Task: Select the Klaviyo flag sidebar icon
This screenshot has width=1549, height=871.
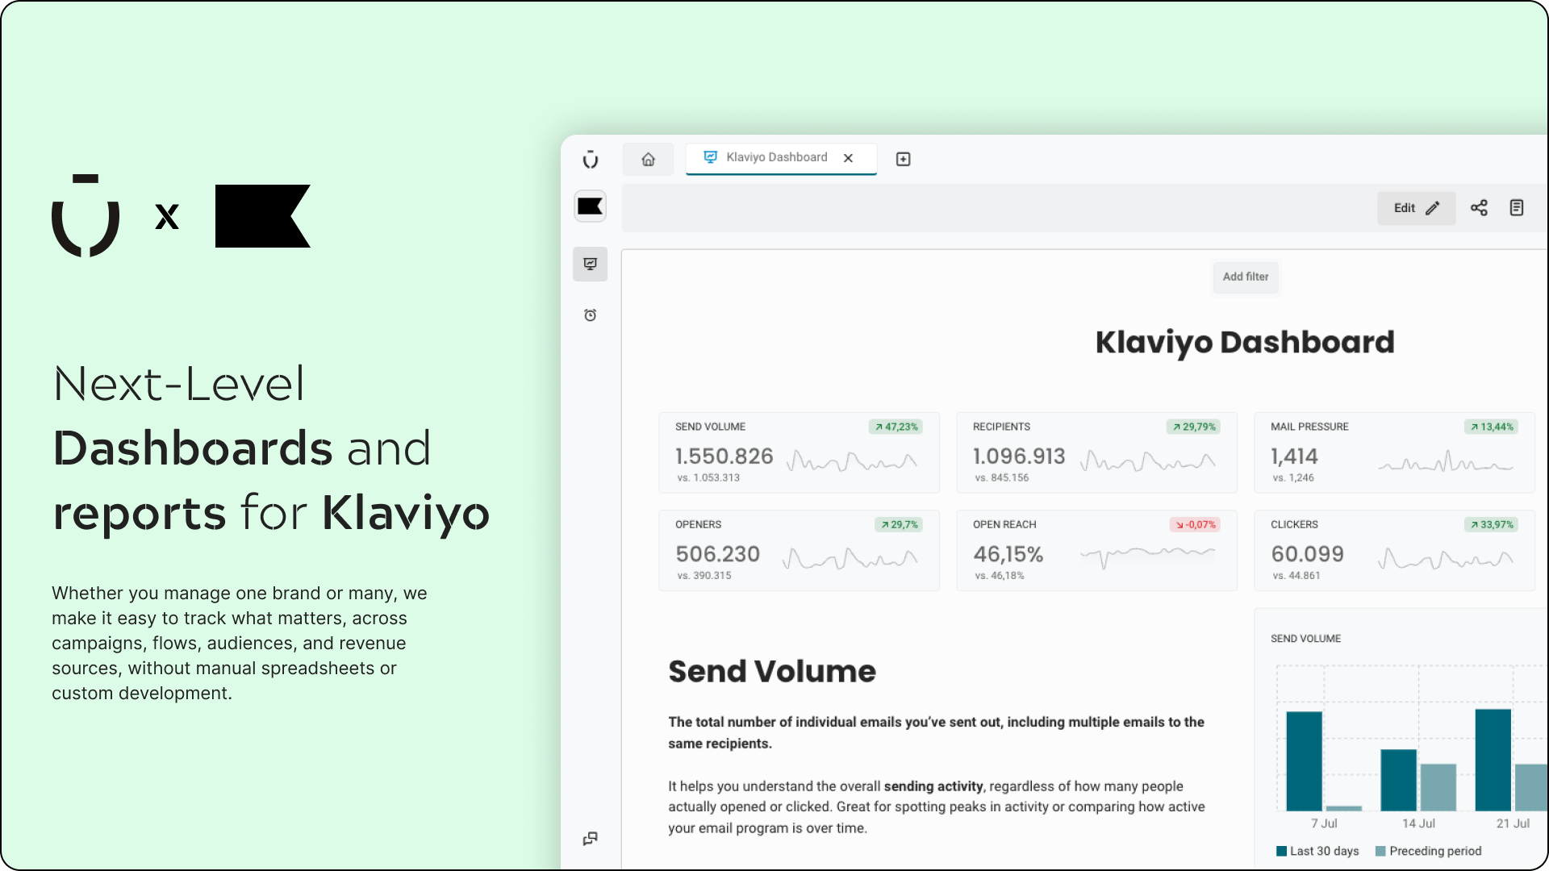Action: pos(590,206)
